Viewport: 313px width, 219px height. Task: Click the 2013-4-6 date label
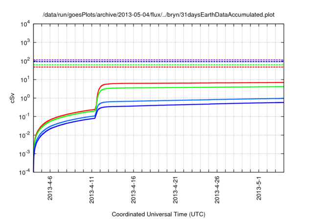point(50,188)
